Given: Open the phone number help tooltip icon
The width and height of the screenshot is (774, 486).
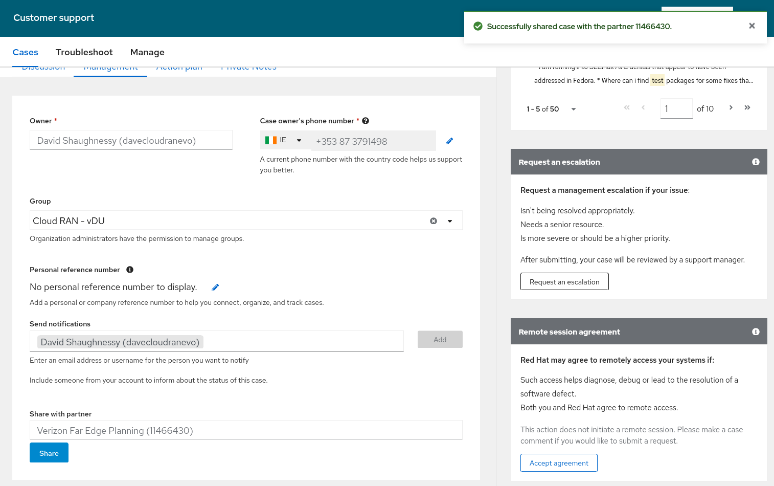Looking at the screenshot, I should tap(366, 121).
